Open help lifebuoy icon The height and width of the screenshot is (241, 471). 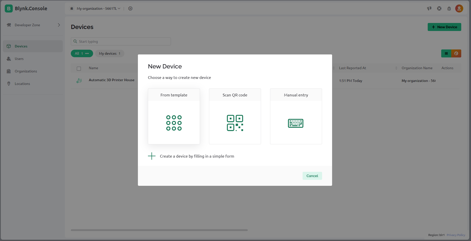(439, 8)
